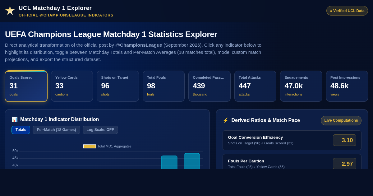The image size is (373, 196).
Task: Click the lightning bolt icon beside Derived Ratios
Action: [226, 120]
